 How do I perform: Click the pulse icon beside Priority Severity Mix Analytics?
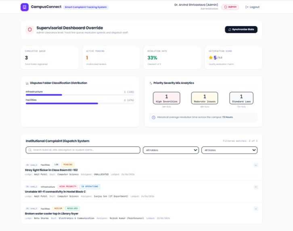[x=151, y=83]
